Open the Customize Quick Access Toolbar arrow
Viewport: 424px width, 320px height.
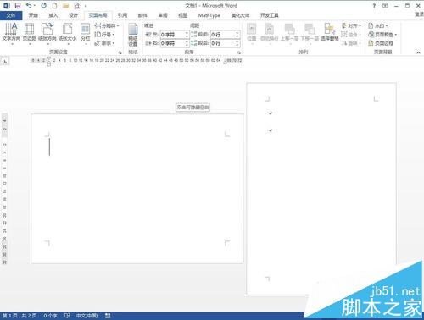tap(86, 6)
